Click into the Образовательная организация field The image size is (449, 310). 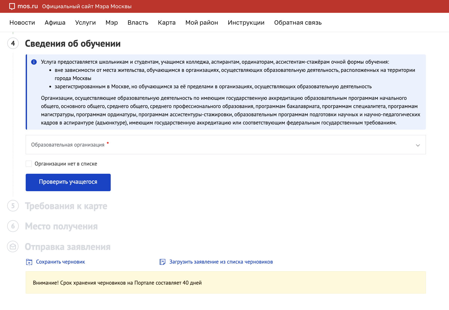tap(226, 145)
